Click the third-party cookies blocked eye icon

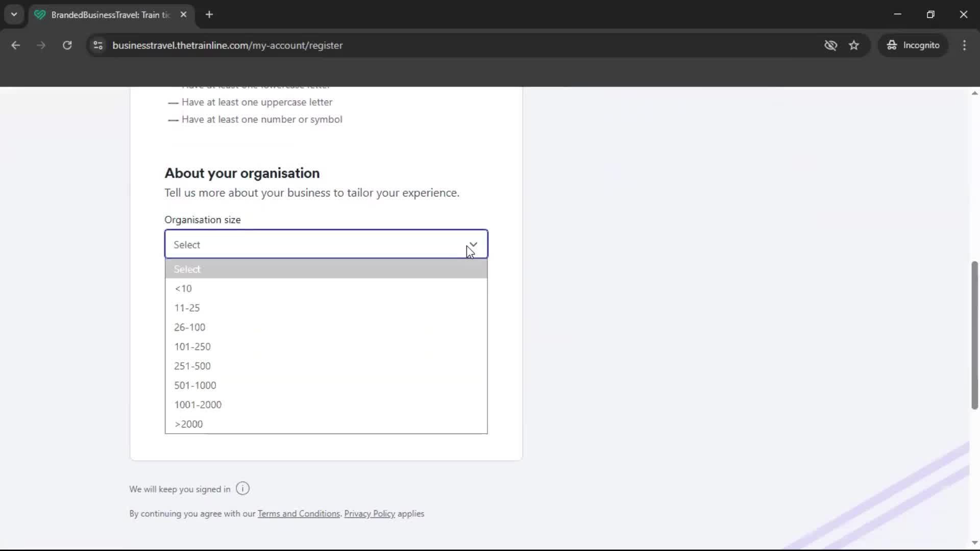pos(831,45)
